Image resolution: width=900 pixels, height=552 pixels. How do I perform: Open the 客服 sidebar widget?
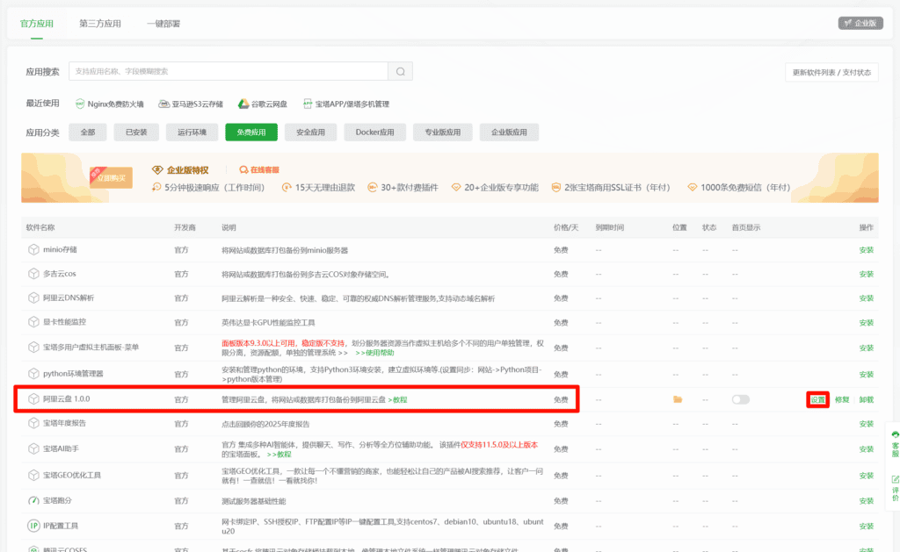coord(895,444)
